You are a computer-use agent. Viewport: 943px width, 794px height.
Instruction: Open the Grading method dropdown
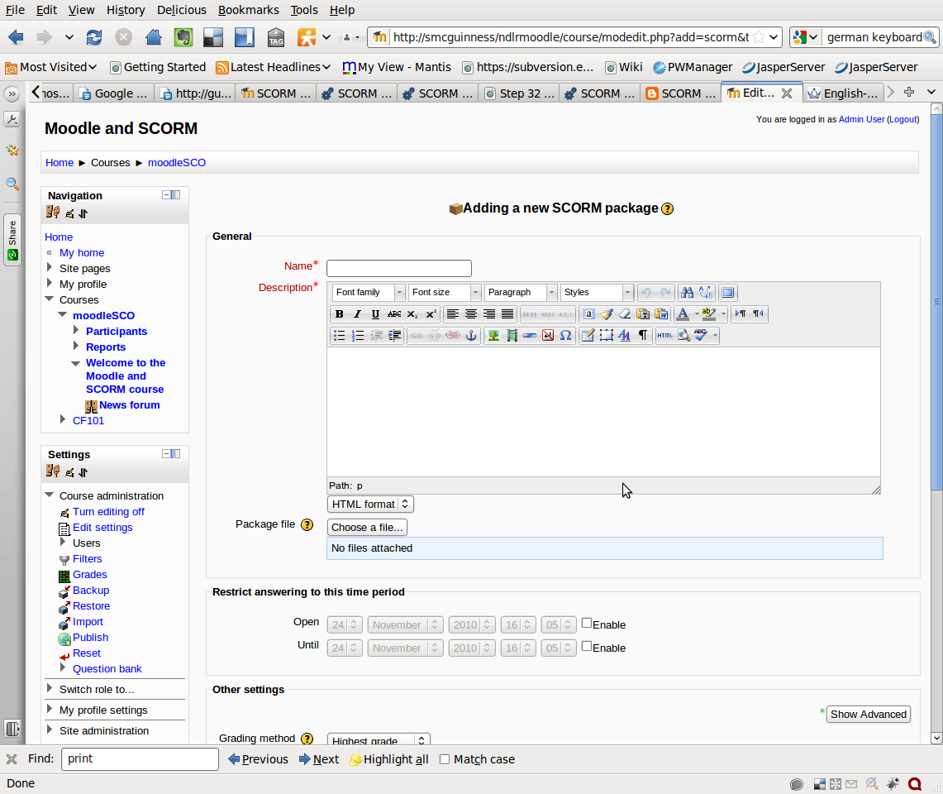(379, 739)
